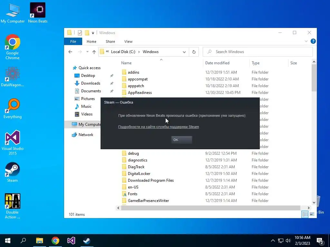Click the vertical scrollbar down arrow
Image resolution: width=330 pixels, height=247 pixels.
pos(314,203)
